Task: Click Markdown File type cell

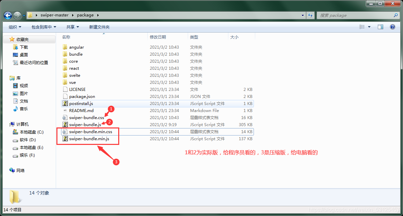Action: pos(205,111)
